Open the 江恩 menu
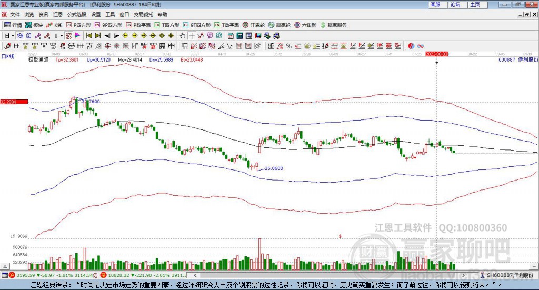Image resolution: width=539 pixels, height=290 pixels. click(58, 14)
